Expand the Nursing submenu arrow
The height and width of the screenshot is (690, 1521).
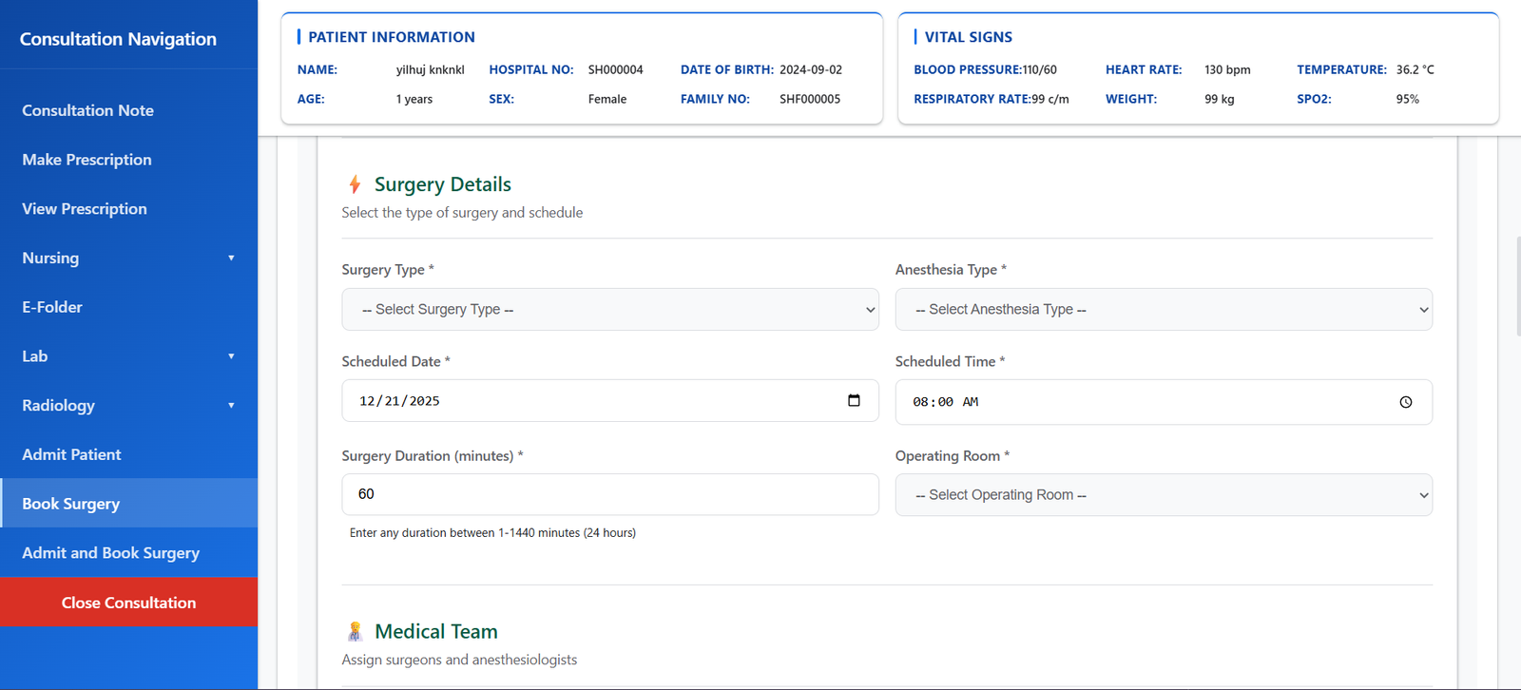231,259
